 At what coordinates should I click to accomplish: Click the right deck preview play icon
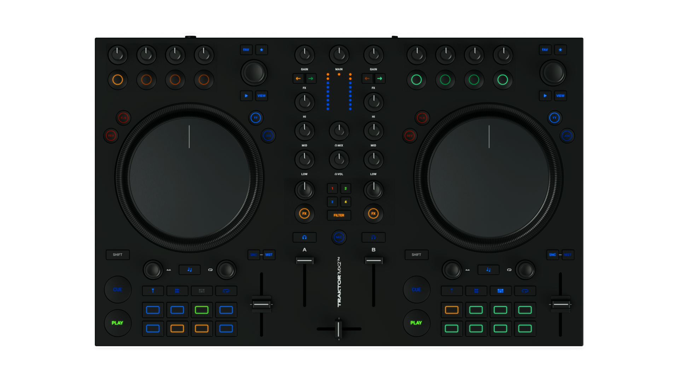pyautogui.click(x=545, y=96)
